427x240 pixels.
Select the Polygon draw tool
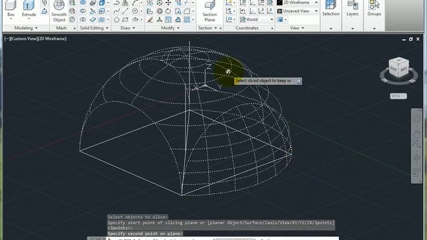pyautogui.click(x=117, y=19)
